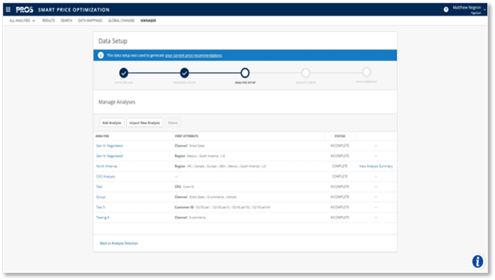Click the COMPLETE status of CAO Analysis
The width and height of the screenshot is (495, 280).
coord(340,177)
